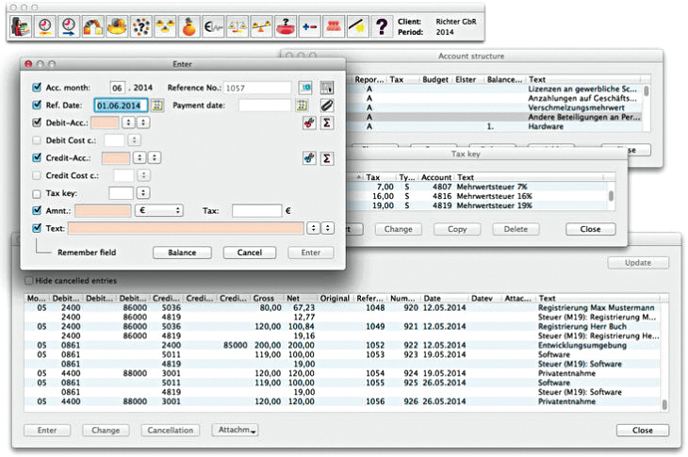The height and width of the screenshot is (457, 688).
Task: Click the question mark help icon in toolbar
Action: (x=381, y=28)
